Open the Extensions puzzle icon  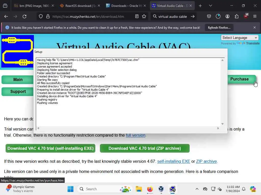point(237,17)
